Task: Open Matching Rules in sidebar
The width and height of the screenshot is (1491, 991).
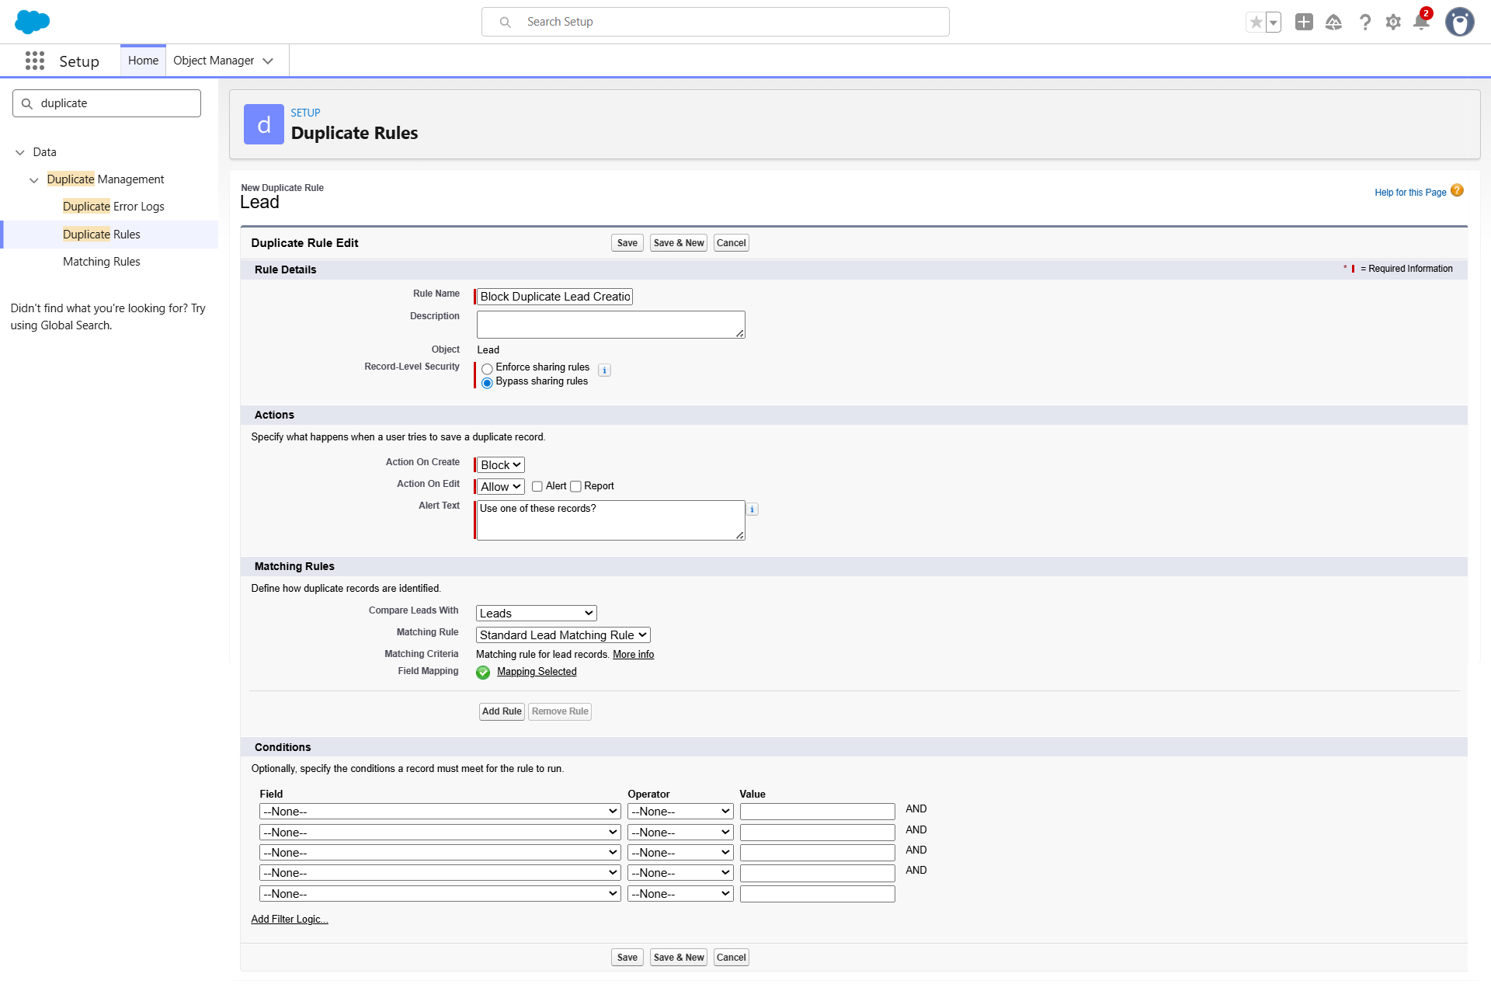Action: [102, 262]
